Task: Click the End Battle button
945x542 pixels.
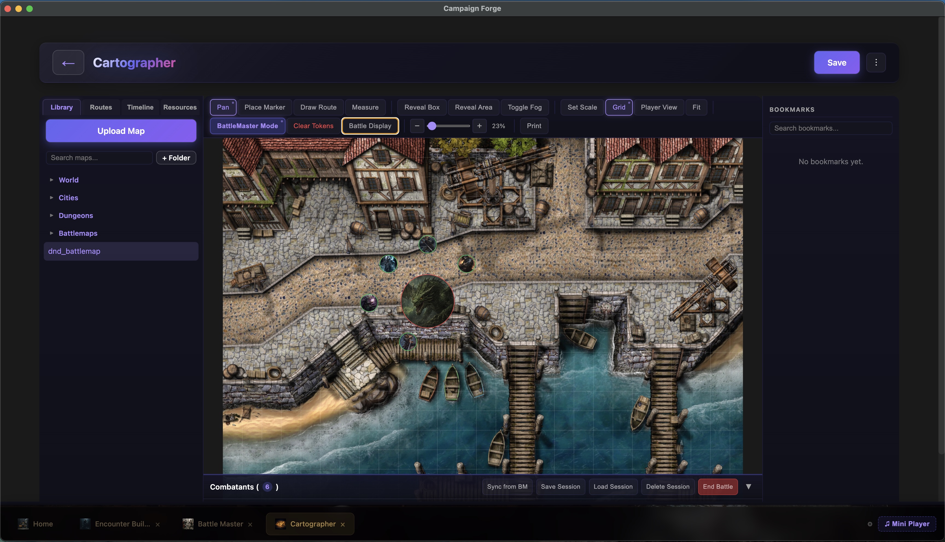Action: click(x=717, y=487)
